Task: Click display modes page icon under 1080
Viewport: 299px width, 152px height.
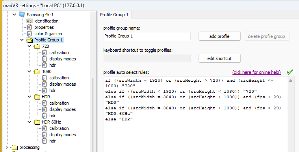Action: tap(44, 84)
